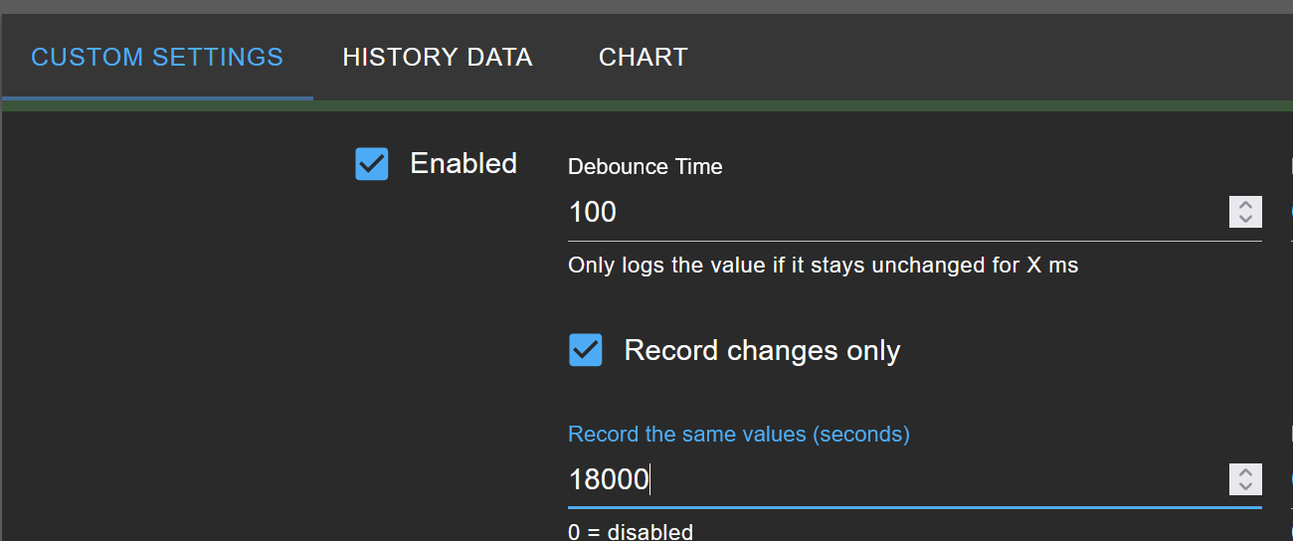
Task: Click the Debounce Time label
Action: click(646, 167)
